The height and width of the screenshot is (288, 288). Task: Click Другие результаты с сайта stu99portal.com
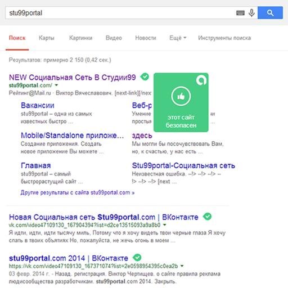[78, 192]
